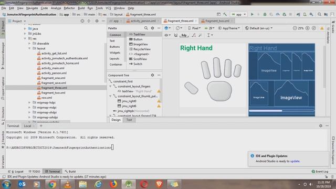The height and width of the screenshot is (189, 336).
Task: Zoom in the design surface
Action: (x=307, y=28)
